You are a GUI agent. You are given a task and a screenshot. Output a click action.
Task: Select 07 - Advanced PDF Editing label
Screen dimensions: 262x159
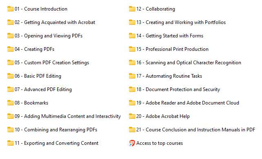(43, 89)
